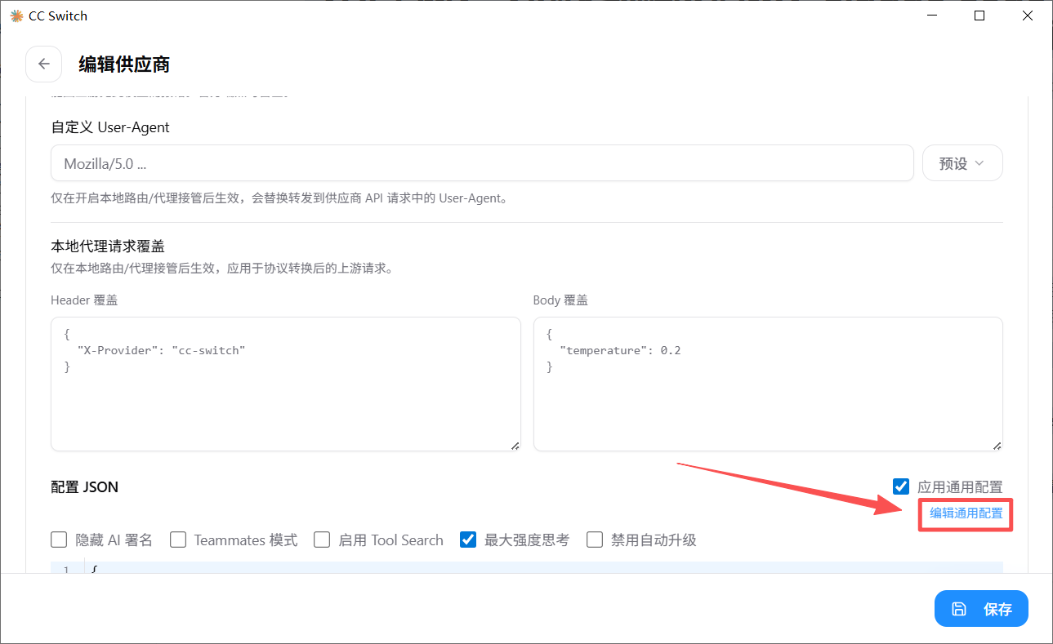The height and width of the screenshot is (644, 1053).
Task: Click the "temperature": 0.2 line
Action: [620, 350]
